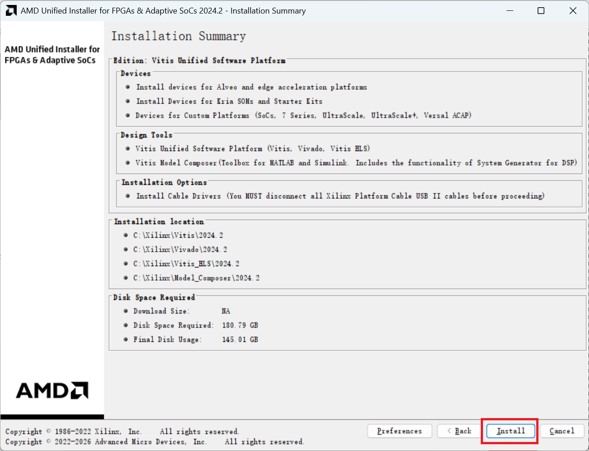The height and width of the screenshot is (451, 589).
Task: Click the Installation Summary heading
Action: [x=179, y=37]
